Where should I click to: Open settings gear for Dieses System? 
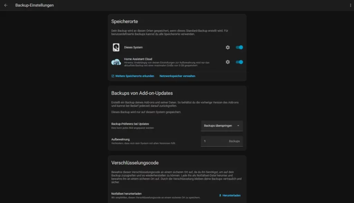point(227,47)
